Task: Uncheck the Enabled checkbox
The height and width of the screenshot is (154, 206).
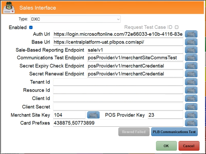Action: (31, 27)
